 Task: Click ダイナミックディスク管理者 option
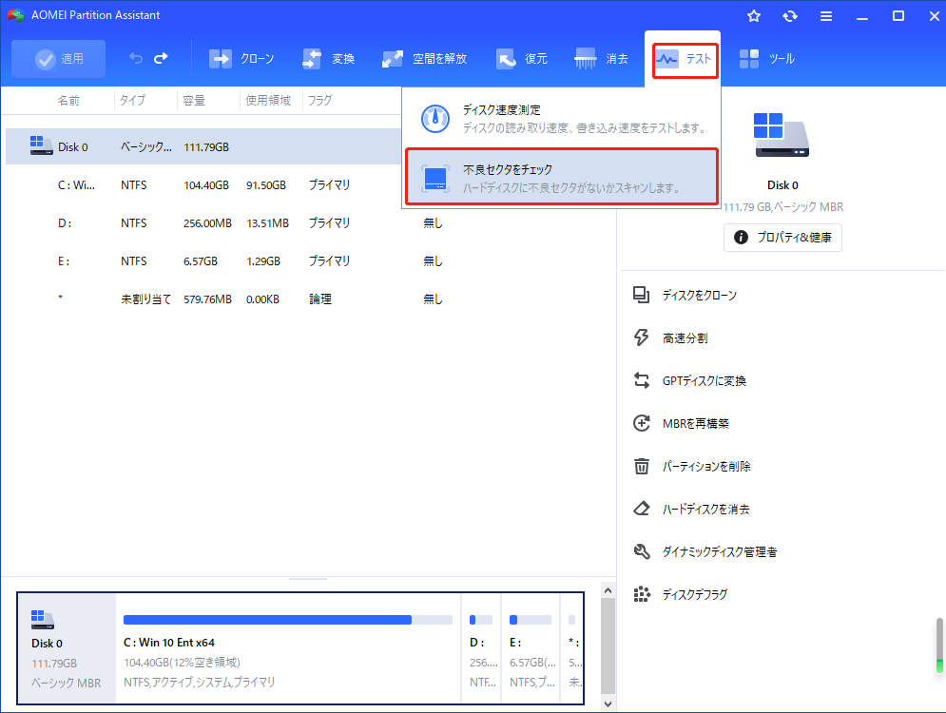[705, 552]
